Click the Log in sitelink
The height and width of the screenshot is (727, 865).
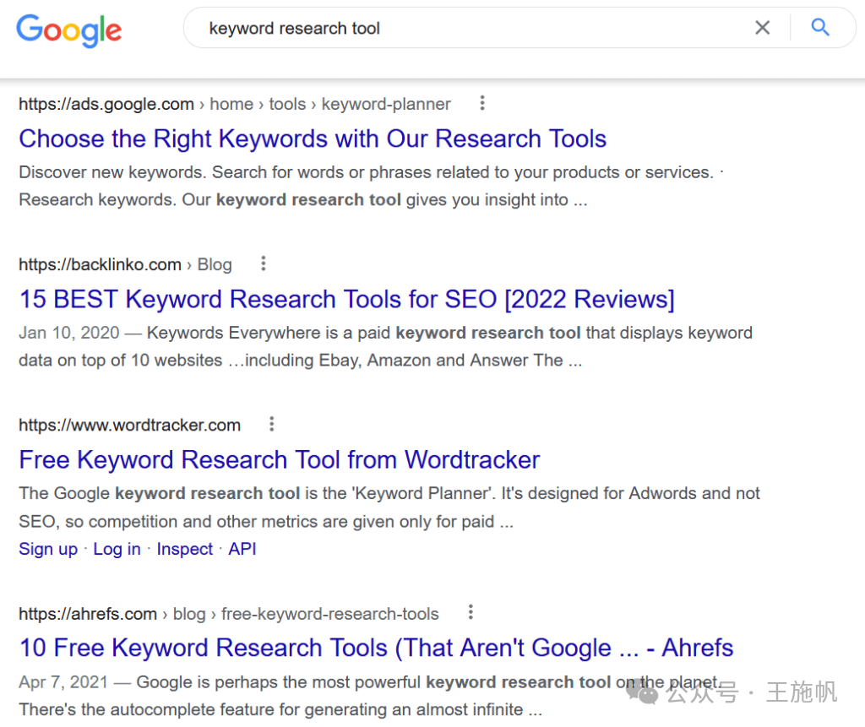(x=117, y=550)
